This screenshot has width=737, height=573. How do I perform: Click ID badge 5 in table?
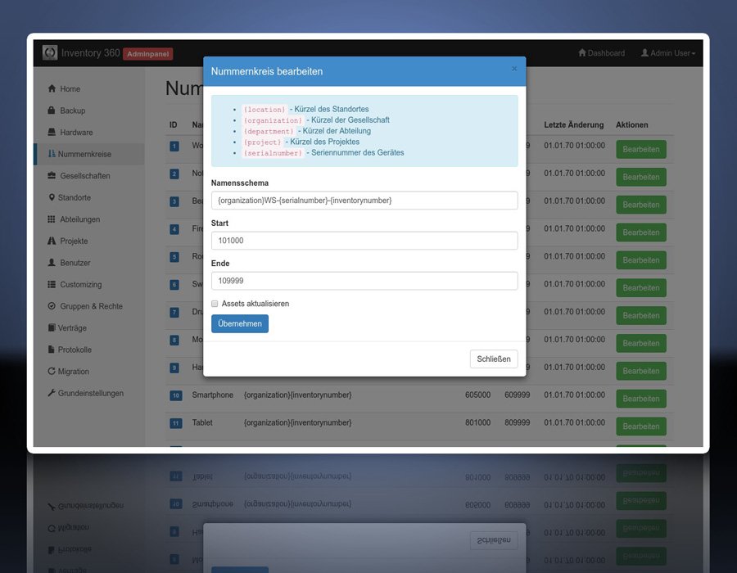[x=174, y=257]
